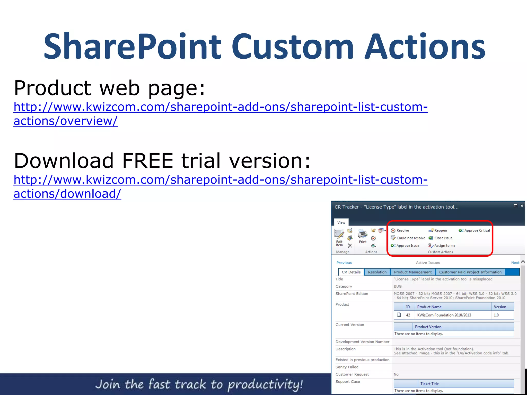
Task: Click the Ticket Title column header
Action: pos(466,383)
